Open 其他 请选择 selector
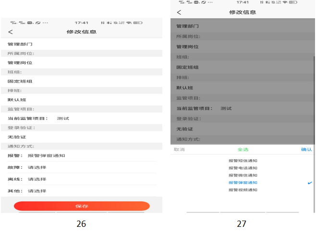Image resolution: width=328 pixels, height=235 pixels. click(82, 191)
